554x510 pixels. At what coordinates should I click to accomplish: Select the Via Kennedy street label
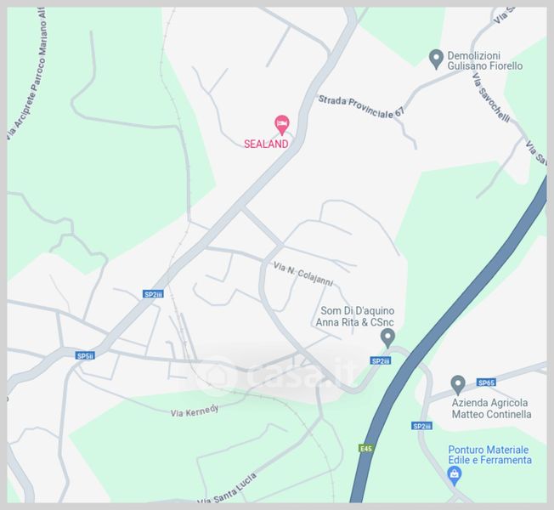coord(195,411)
